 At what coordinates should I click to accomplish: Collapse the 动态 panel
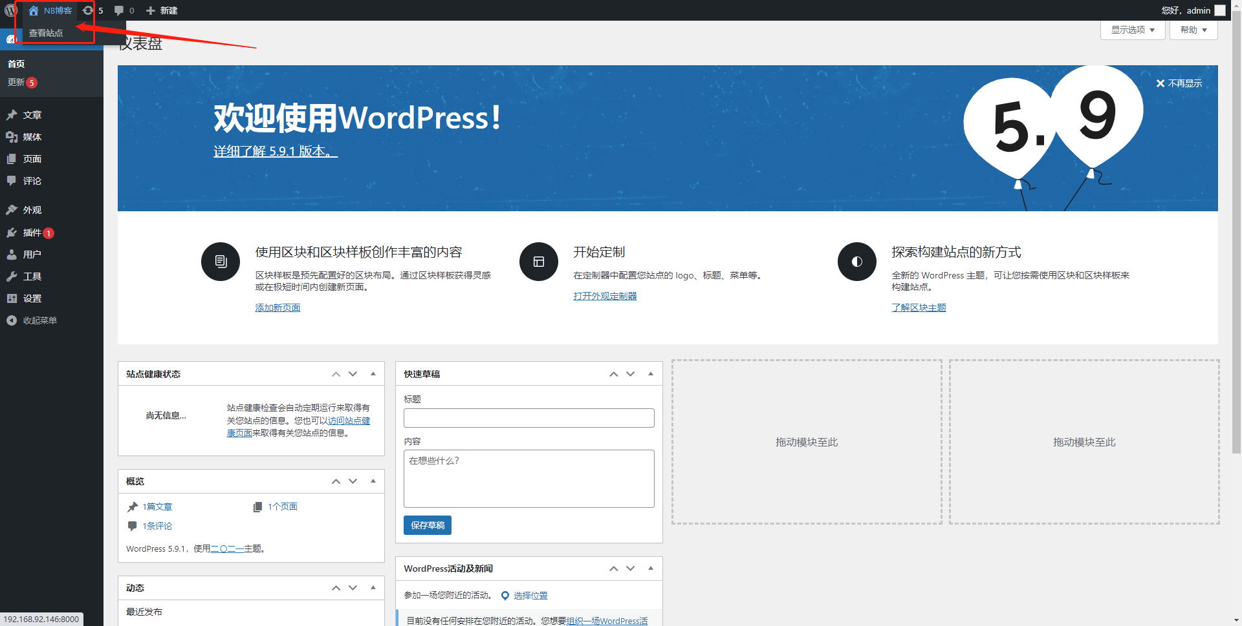coord(373,588)
